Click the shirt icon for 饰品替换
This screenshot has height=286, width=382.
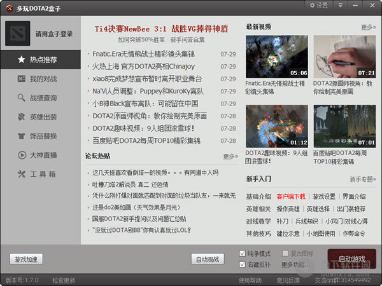(22, 136)
